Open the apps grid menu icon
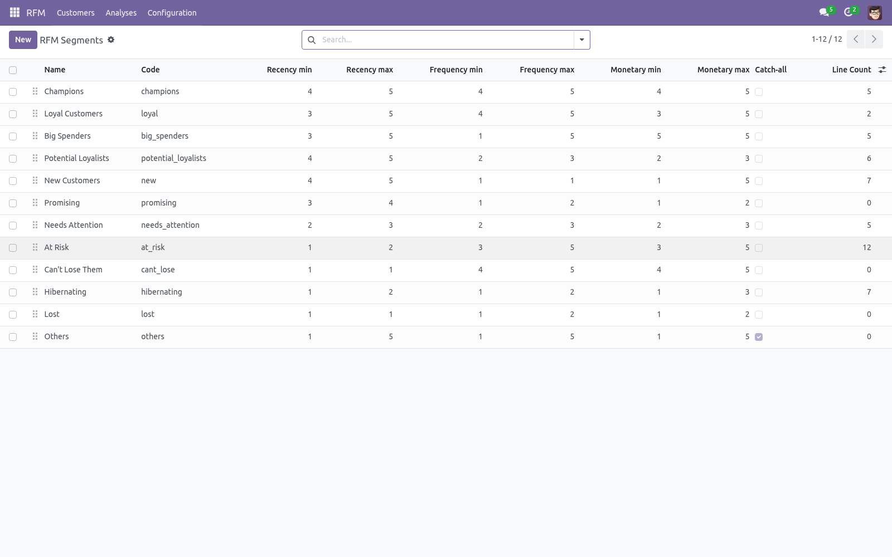Image resolution: width=892 pixels, height=557 pixels. pyautogui.click(x=15, y=12)
